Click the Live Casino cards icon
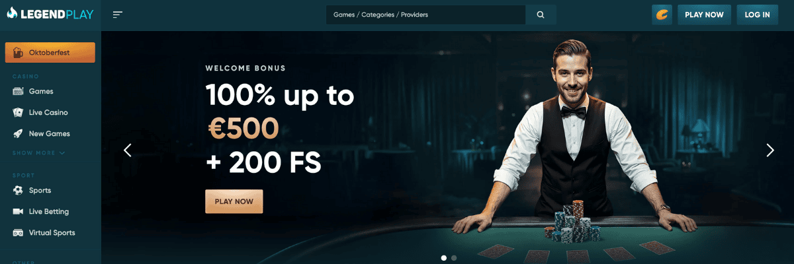Viewport: 794px width, 264px height. coord(18,112)
